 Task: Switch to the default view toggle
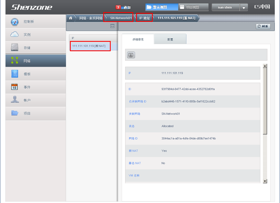coord(161,7)
